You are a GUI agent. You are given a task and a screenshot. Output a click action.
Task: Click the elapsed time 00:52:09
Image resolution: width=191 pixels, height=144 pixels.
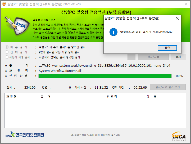(x=140, y=88)
